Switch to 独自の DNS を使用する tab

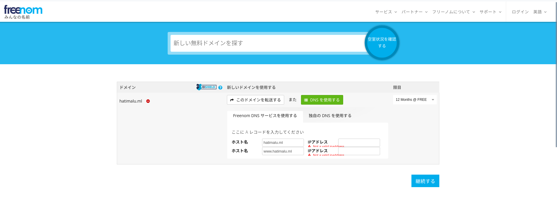[330, 116]
